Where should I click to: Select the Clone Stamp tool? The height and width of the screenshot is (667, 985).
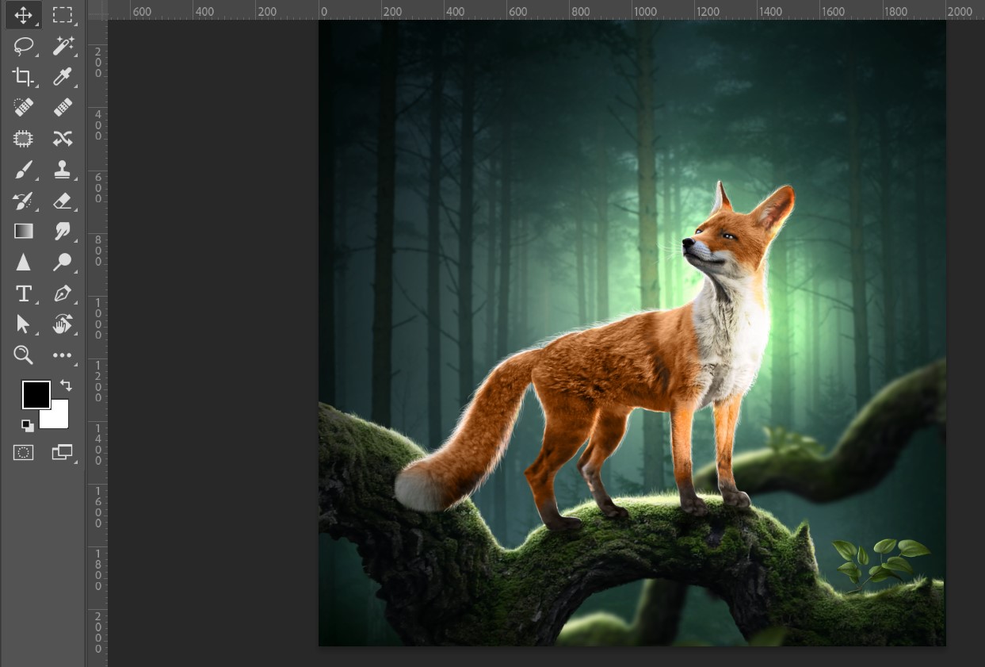[63, 170]
